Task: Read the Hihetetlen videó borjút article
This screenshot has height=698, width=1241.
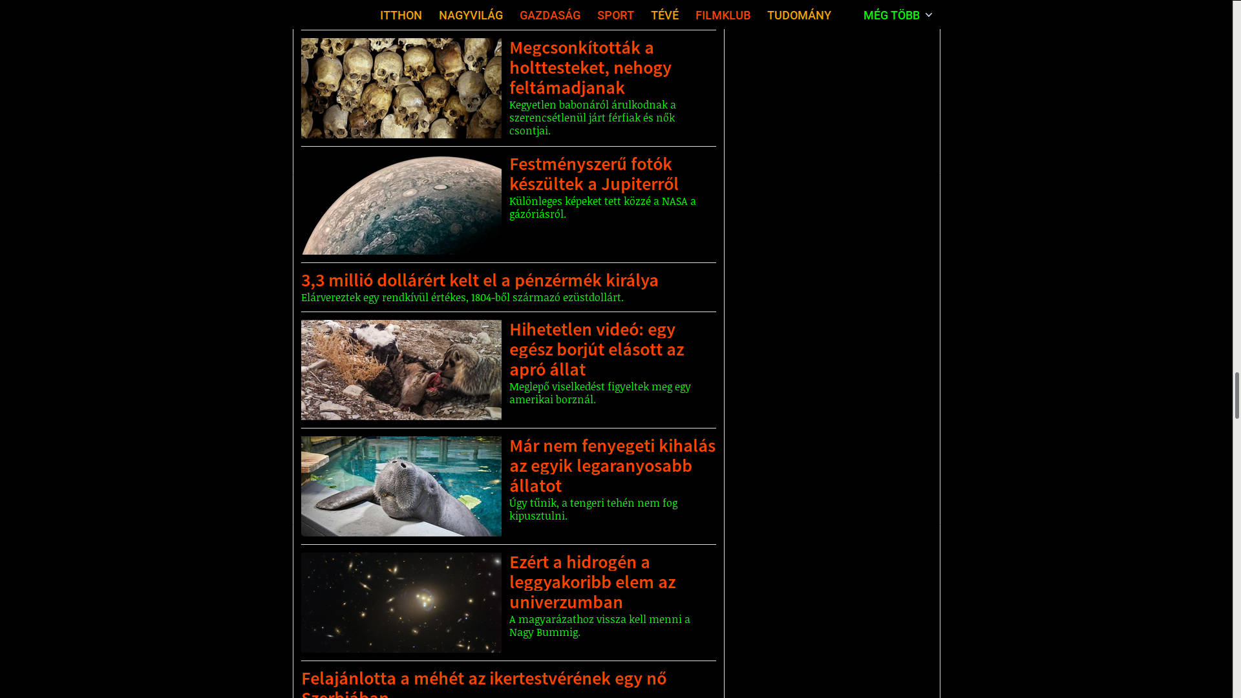Action: (x=596, y=349)
